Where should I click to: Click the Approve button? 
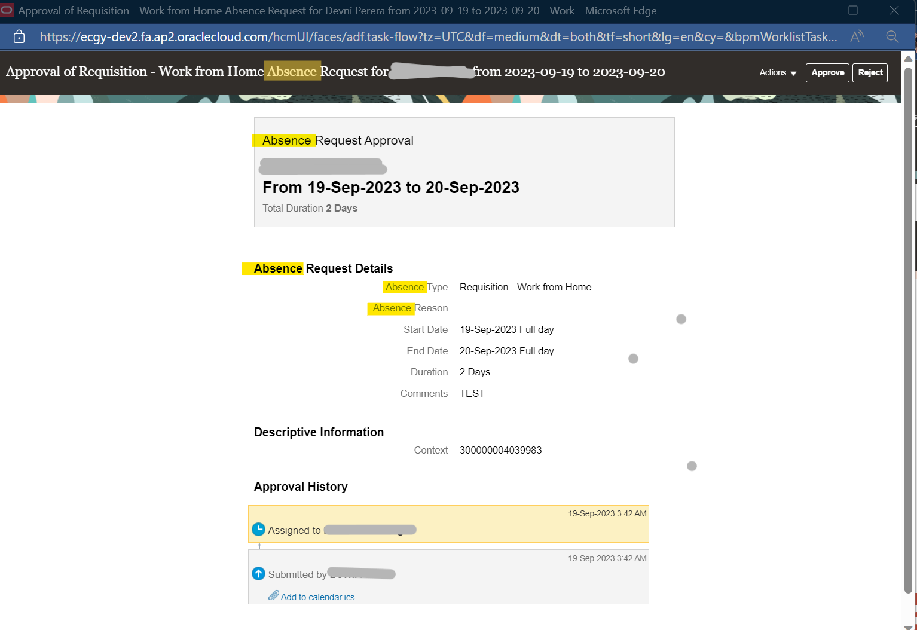point(827,72)
